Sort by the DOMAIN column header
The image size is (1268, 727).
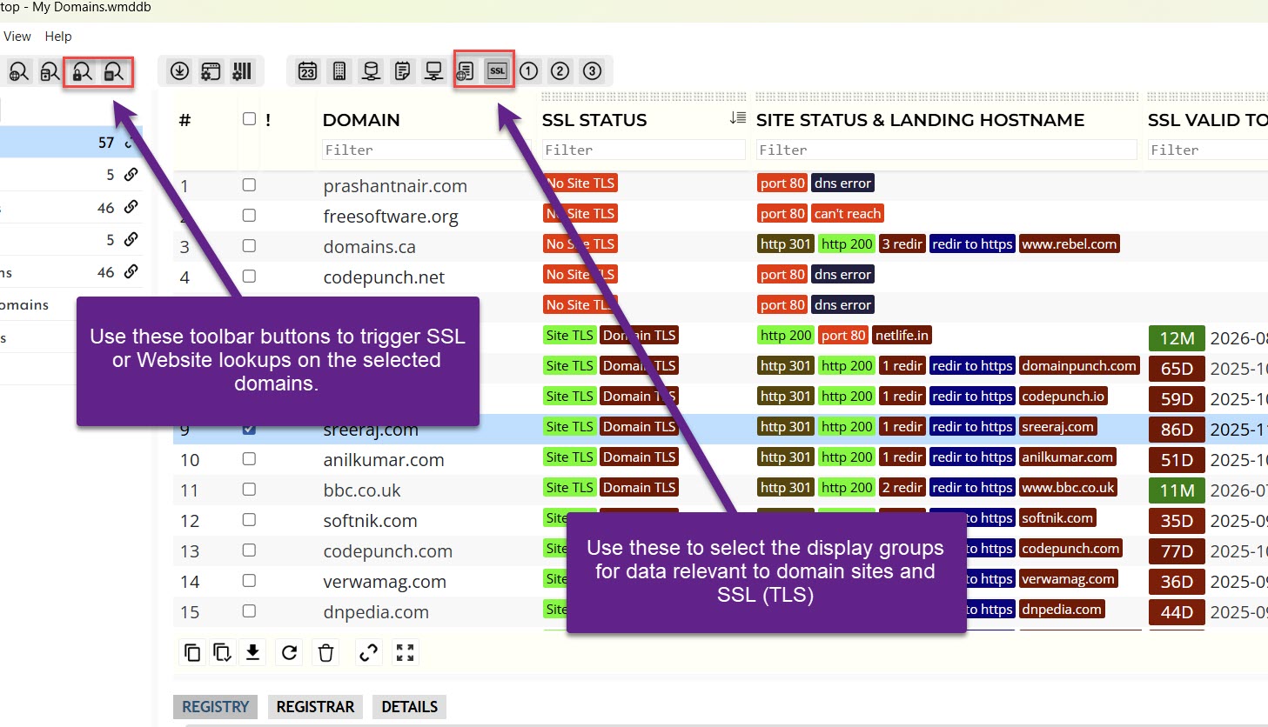(x=361, y=120)
